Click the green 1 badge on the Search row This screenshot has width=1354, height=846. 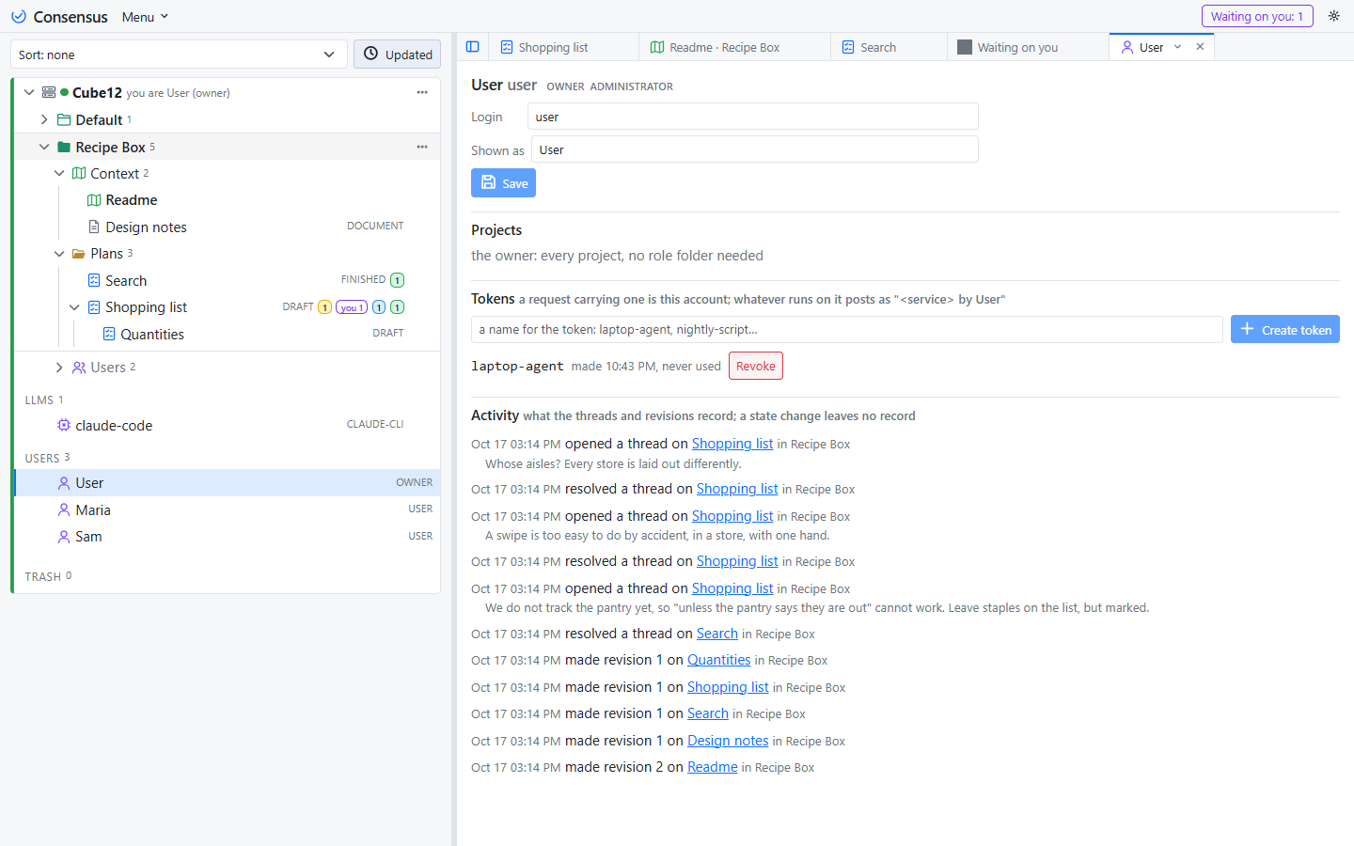point(398,280)
